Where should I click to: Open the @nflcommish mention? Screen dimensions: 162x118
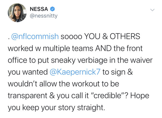coord(35,36)
